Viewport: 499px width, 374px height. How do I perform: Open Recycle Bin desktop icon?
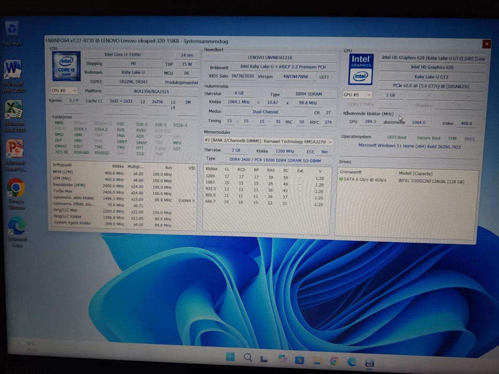pyautogui.click(x=12, y=33)
